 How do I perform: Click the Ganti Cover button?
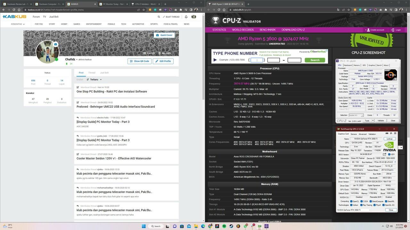click(164, 35)
